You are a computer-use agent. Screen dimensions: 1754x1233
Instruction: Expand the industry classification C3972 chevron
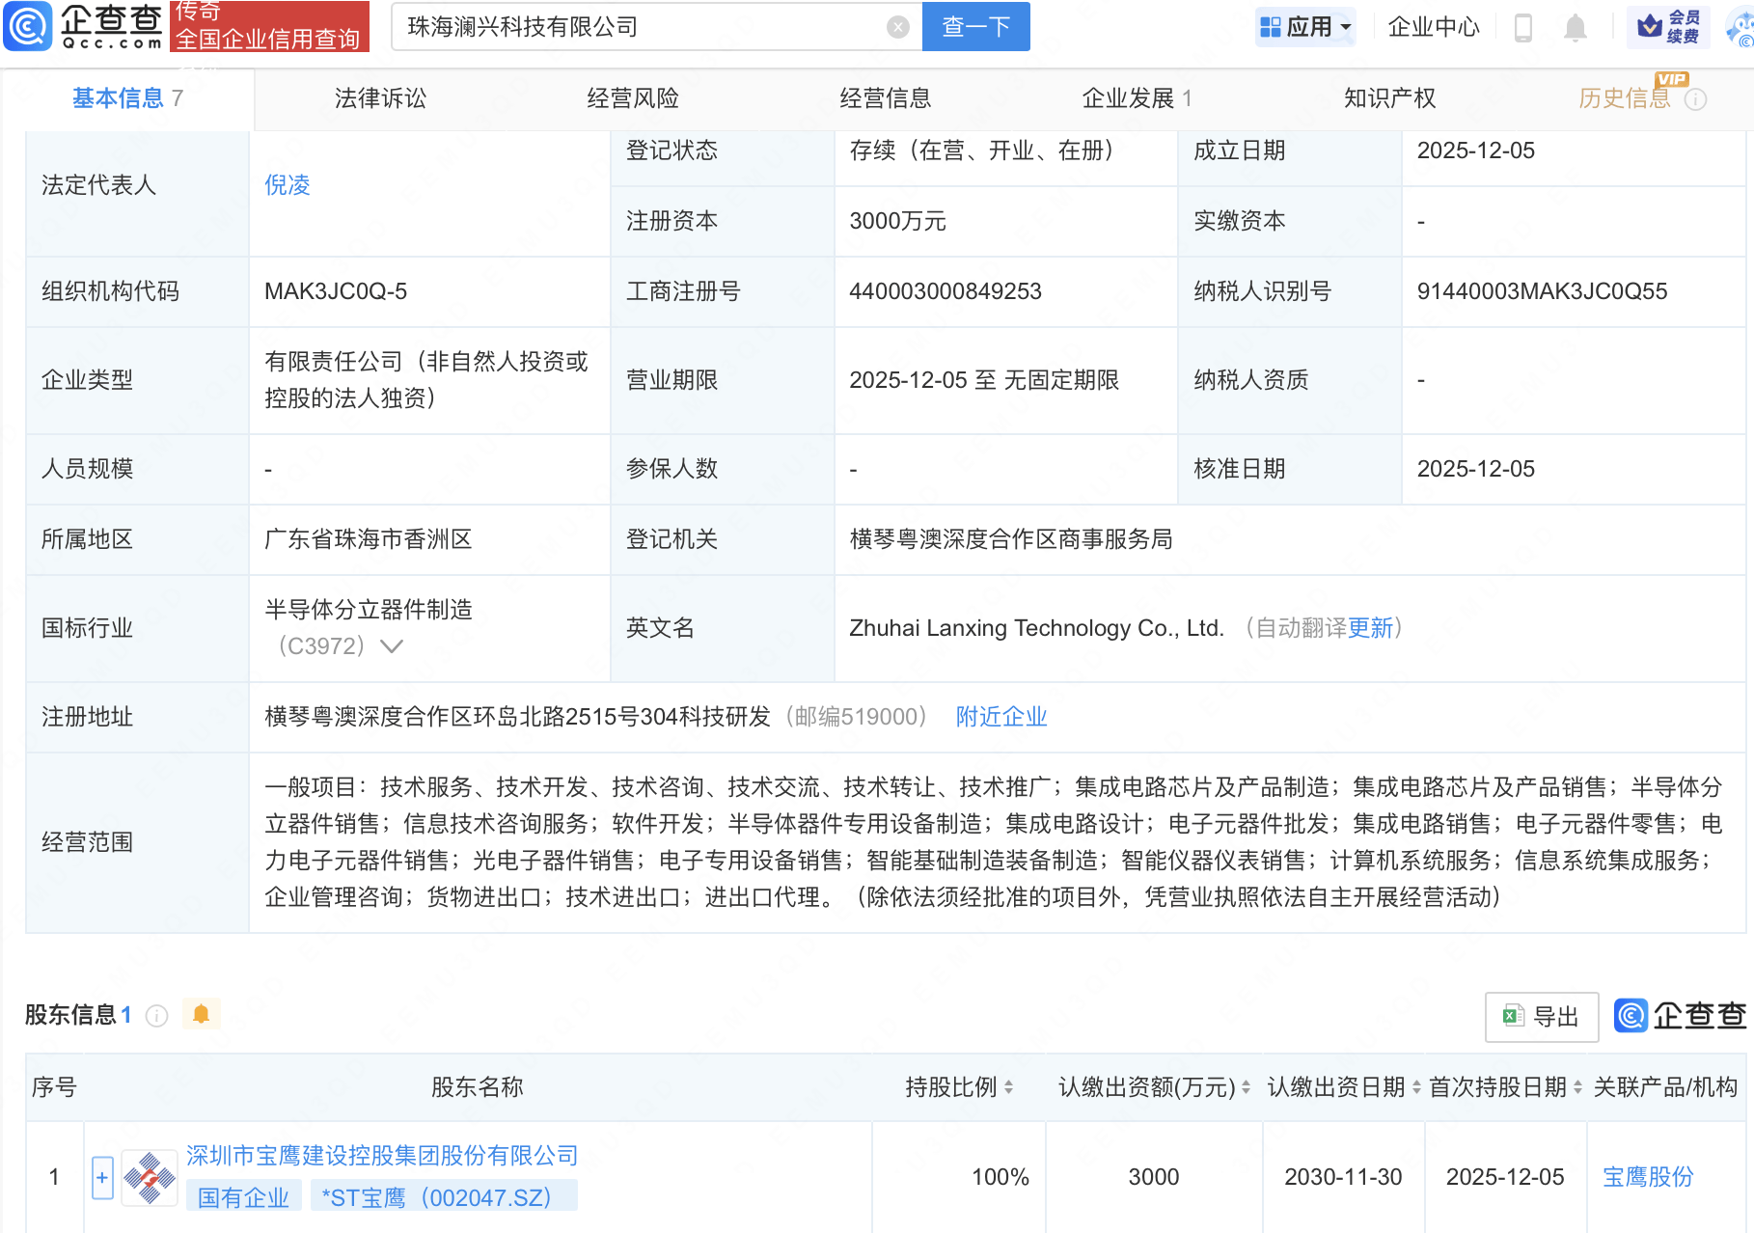(391, 646)
